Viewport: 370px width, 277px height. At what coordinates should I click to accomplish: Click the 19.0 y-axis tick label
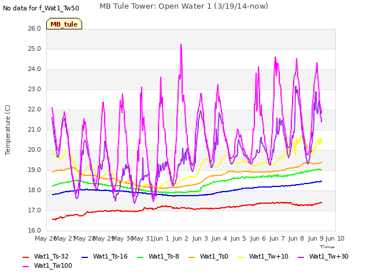(x=35, y=170)
